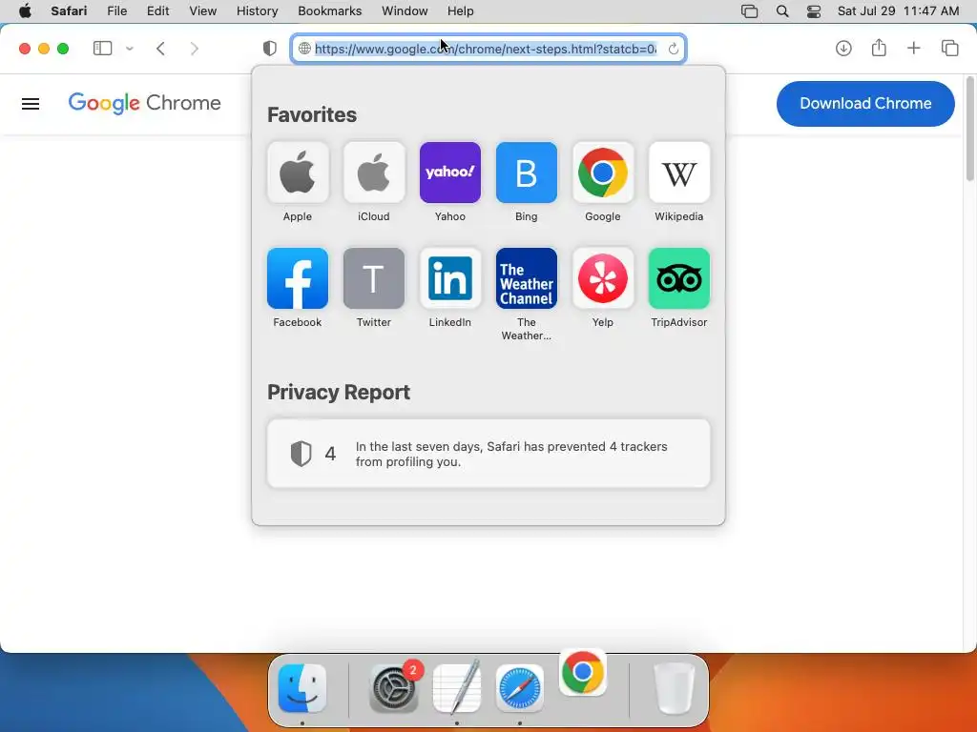Open the Yahoo favorite tile
Screen dimensions: 977x732
pos(450,173)
